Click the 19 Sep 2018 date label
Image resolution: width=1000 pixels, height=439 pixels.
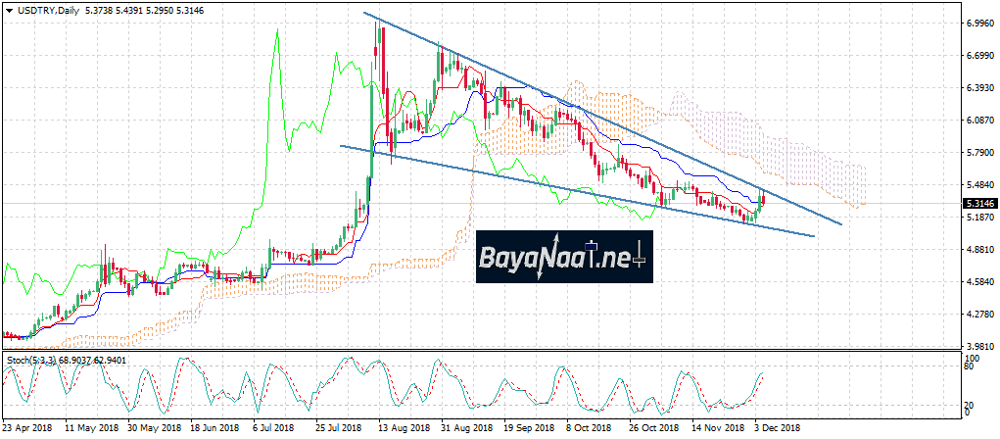click(527, 429)
